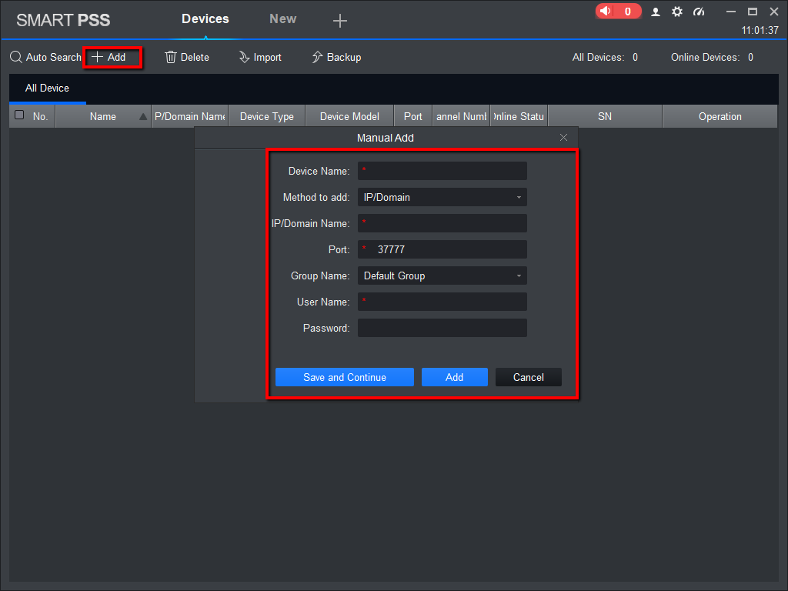Click the Port column header
The width and height of the screenshot is (788, 591).
point(413,117)
